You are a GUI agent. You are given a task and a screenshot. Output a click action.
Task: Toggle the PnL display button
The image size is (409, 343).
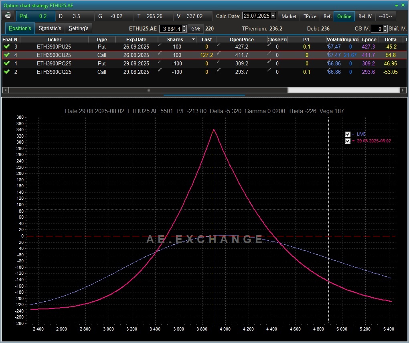35,16
